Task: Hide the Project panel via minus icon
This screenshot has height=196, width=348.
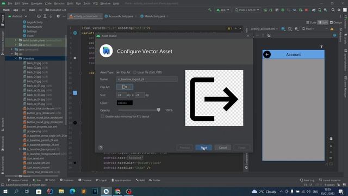Action: (64, 16)
